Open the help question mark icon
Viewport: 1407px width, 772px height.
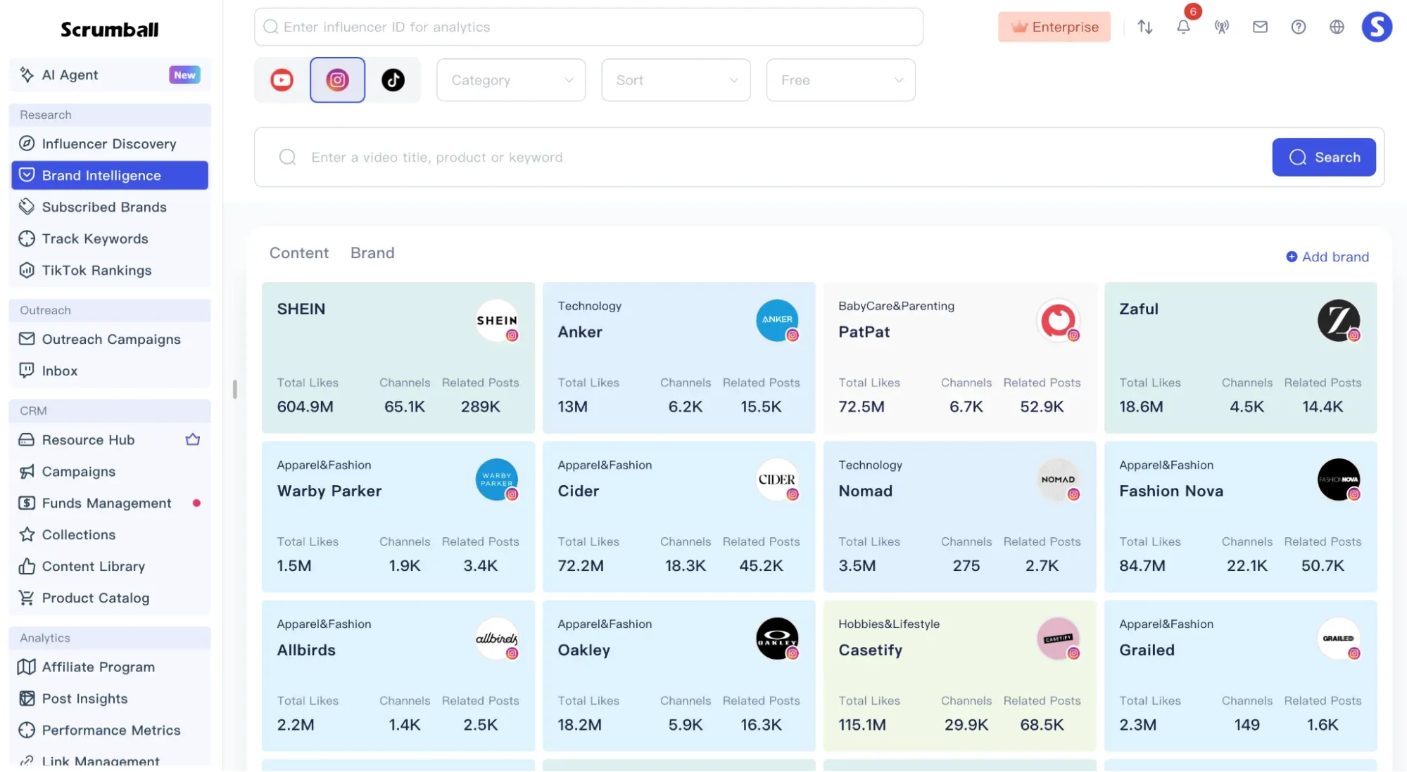click(1299, 27)
